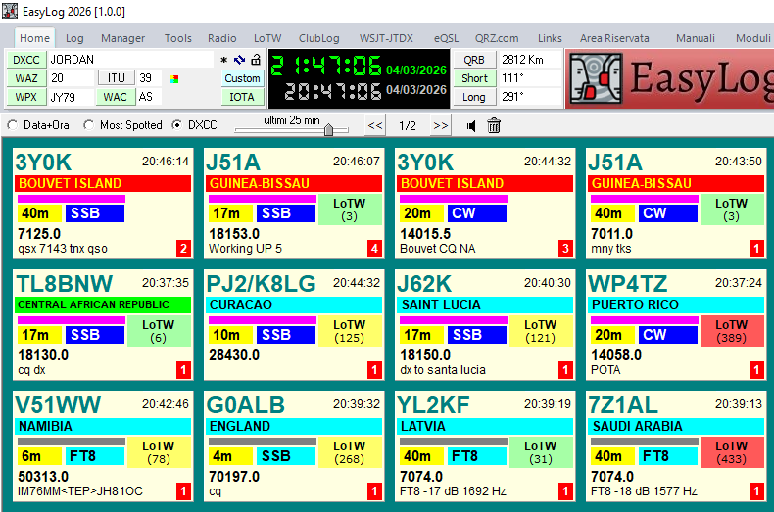Go to previous spots page
774x512 pixels.
point(375,125)
